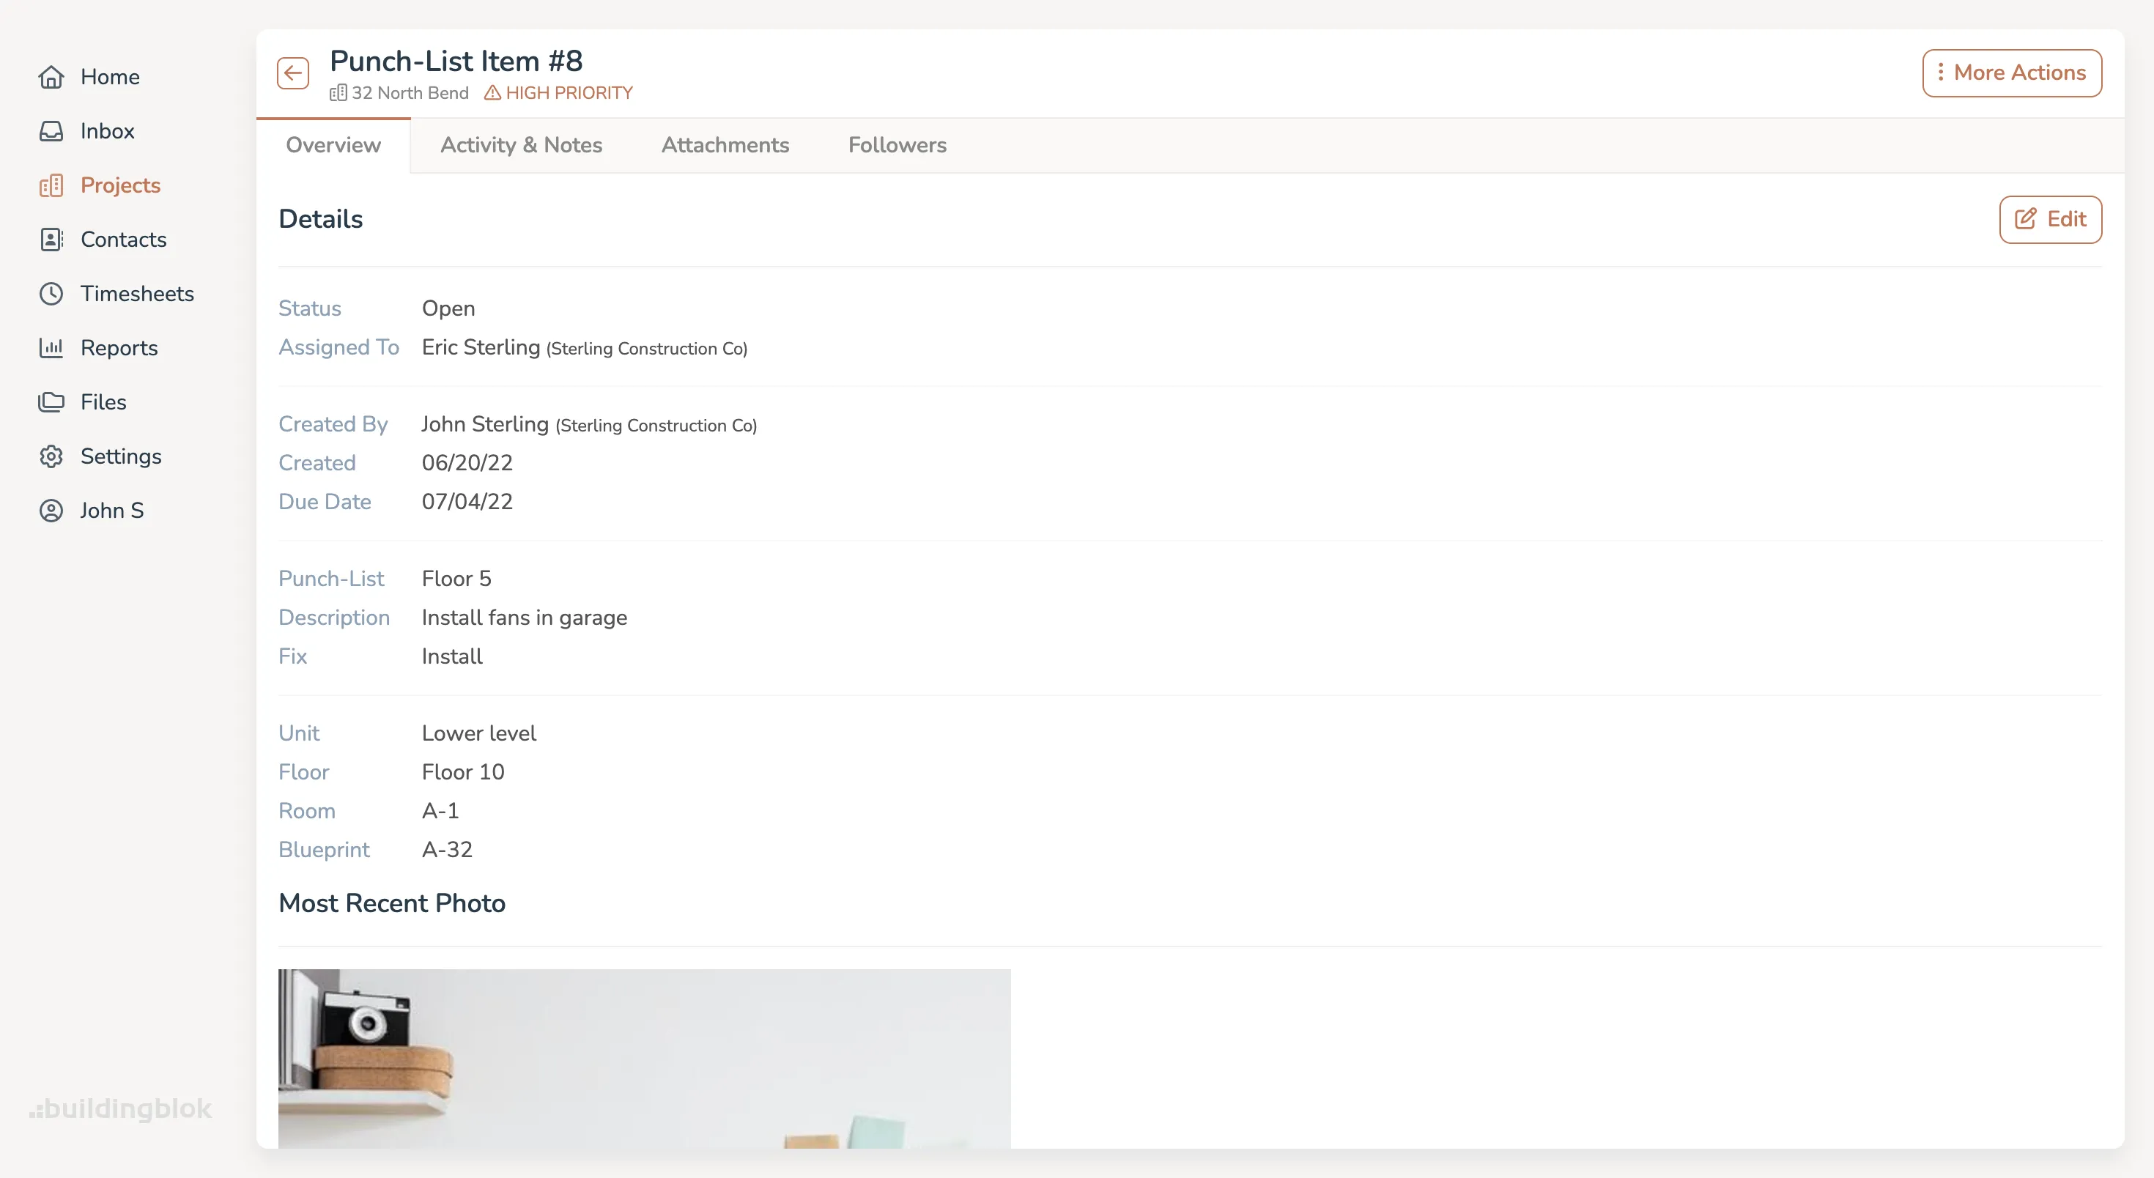The height and width of the screenshot is (1178, 2154).
Task: Click the building icon beside 32 North Bend
Action: tap(338, 93)
